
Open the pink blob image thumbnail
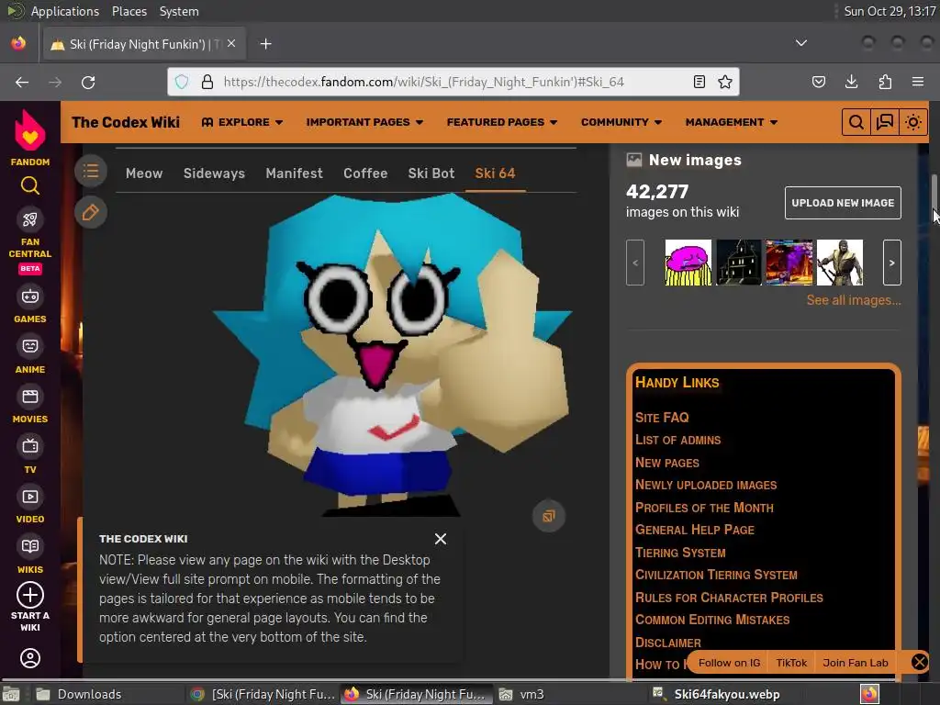[688, 263]
